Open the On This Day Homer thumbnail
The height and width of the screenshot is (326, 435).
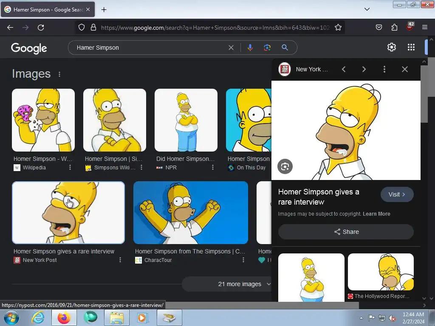(249, 120)
